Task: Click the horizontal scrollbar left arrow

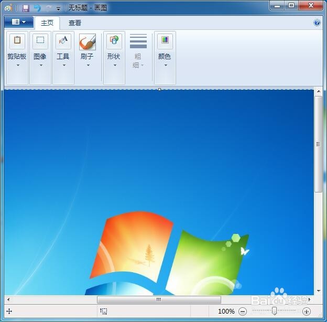Action: 8,299
